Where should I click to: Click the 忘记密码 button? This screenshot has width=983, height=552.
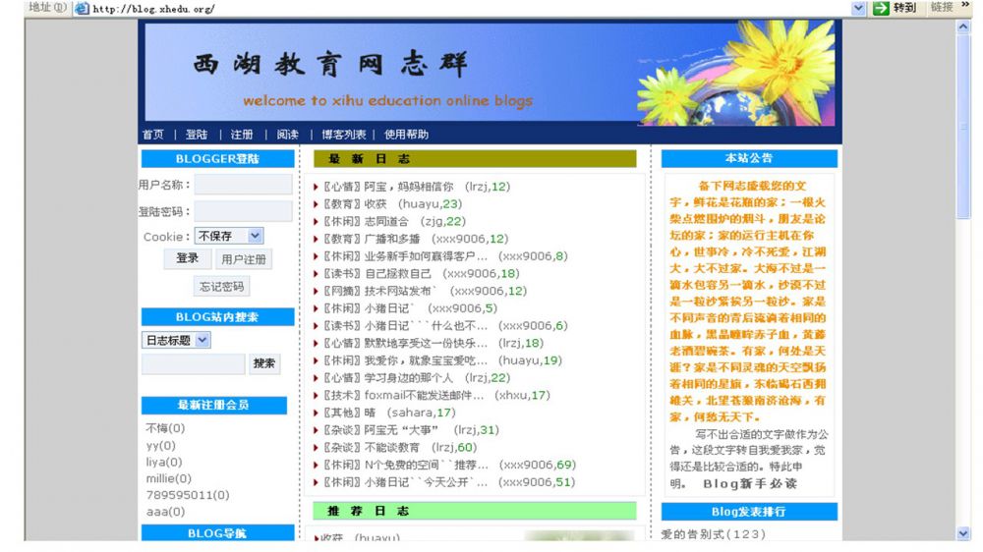pyautogui.click(x=221, y=287)
